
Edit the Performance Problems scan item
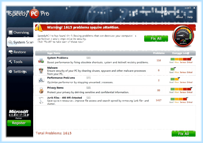pos(89,78)
